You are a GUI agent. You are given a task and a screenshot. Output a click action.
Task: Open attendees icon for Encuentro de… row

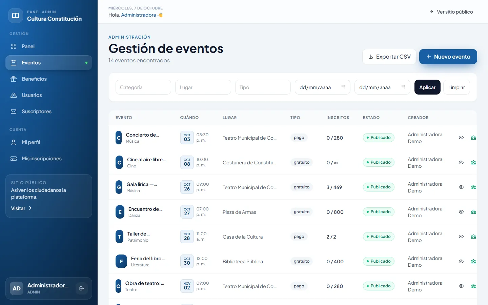point(473,212)
